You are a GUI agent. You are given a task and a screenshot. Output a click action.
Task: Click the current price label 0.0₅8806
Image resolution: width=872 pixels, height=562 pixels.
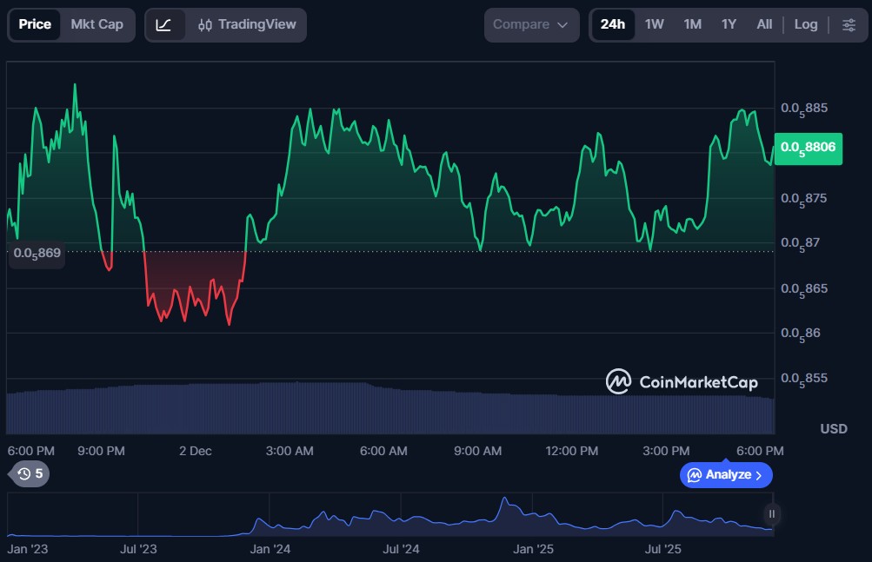click(x=808, y=148)
